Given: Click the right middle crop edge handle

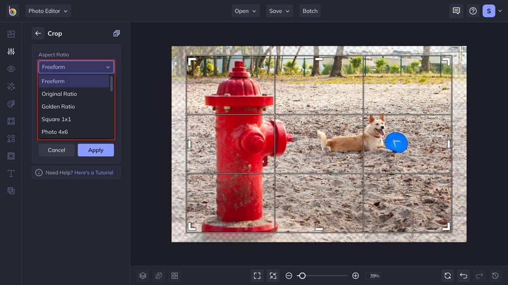Looking at the screenshot, I should [449, 144].
